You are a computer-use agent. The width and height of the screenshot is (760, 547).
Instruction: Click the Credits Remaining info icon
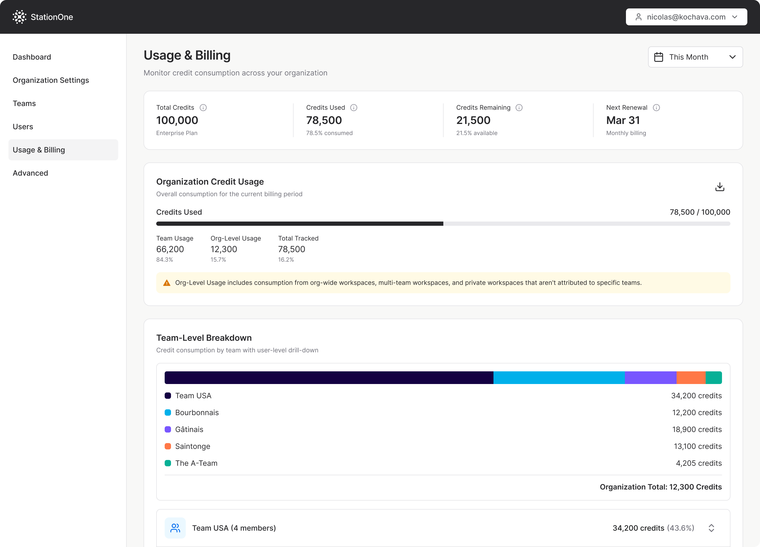(x=519, y=108)
